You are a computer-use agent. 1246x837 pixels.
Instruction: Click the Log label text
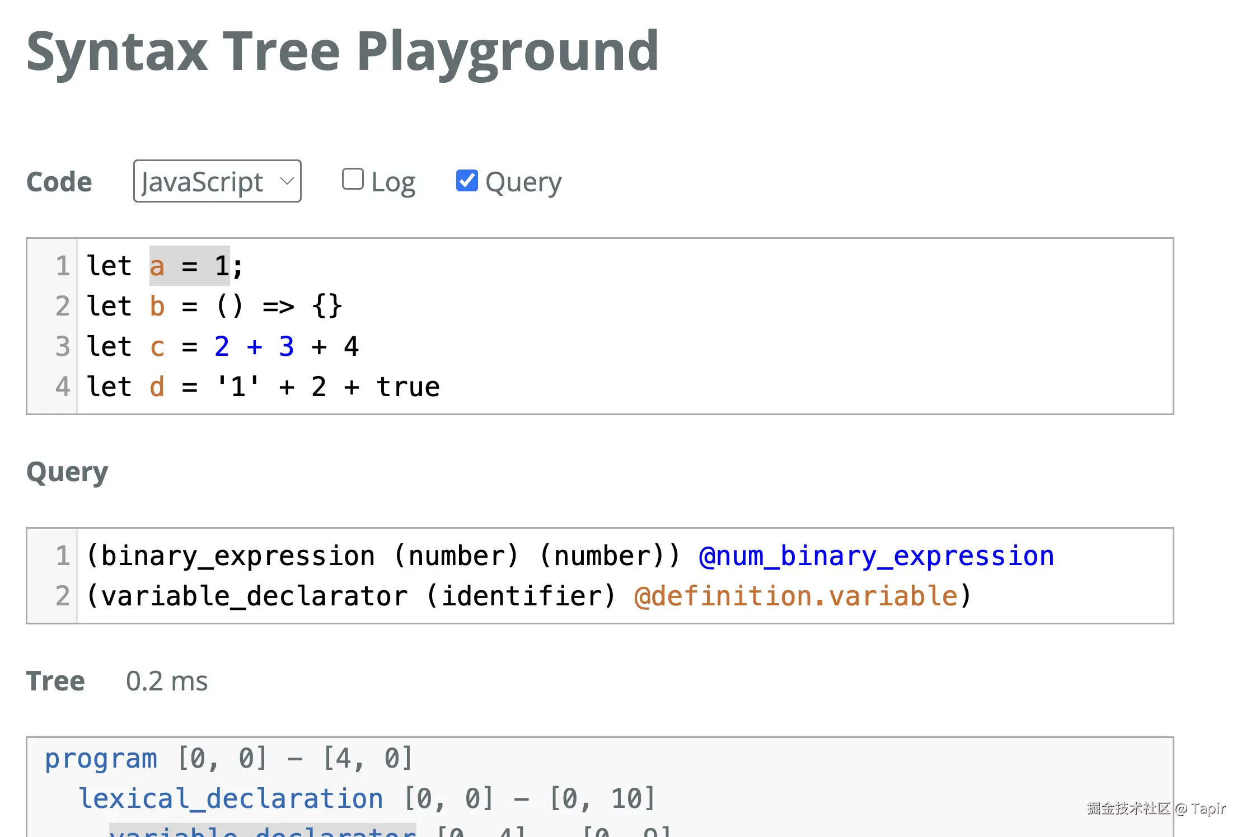coord(393,182)
